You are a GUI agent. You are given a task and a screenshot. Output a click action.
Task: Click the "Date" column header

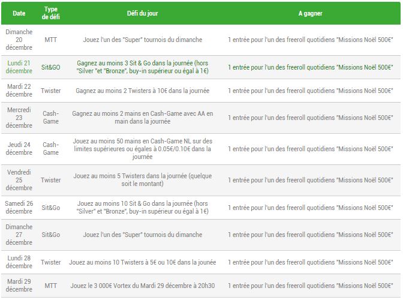(x=19, y=13)
